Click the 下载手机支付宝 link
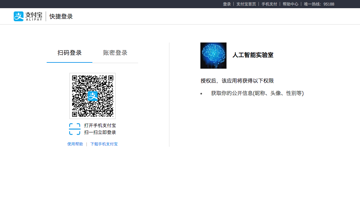The width and height of the screenshot is (360, 205). click(104, 144)
